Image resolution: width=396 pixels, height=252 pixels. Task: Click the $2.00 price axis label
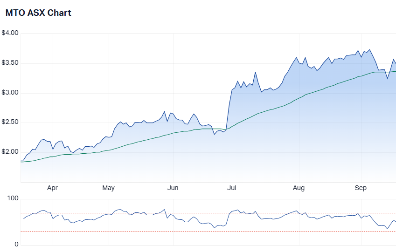pos(10,152)
